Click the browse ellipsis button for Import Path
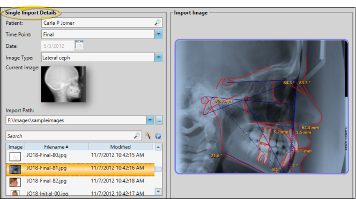The width and height of the screenshot is (356, 199). tap(159, 120)
